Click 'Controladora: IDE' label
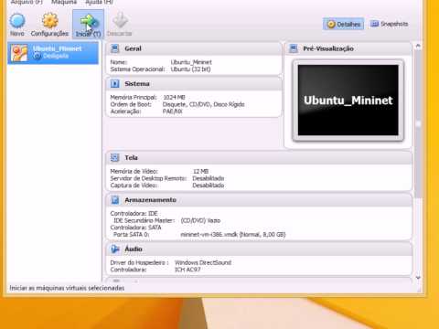 (x=134, y=213)
